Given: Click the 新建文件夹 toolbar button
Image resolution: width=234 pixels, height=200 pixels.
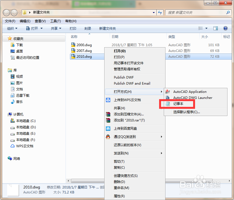Looking at the screenshot, I should pos(108,28).
